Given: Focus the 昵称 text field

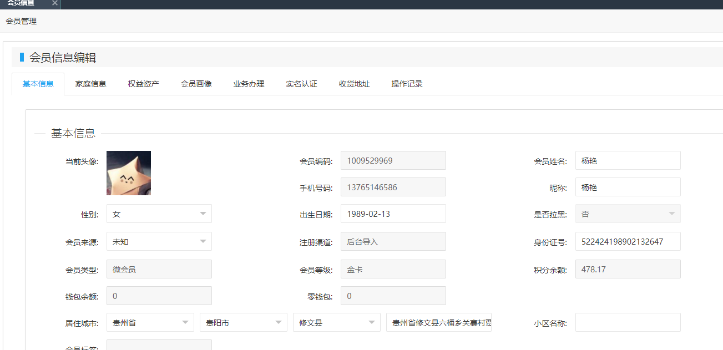Looking at the screenshot, I should (628, 187).
